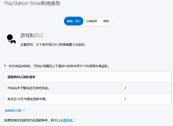Open the 申请退款 hyperlink
This screenshot has height=126, width=173.
click(66, 120)
